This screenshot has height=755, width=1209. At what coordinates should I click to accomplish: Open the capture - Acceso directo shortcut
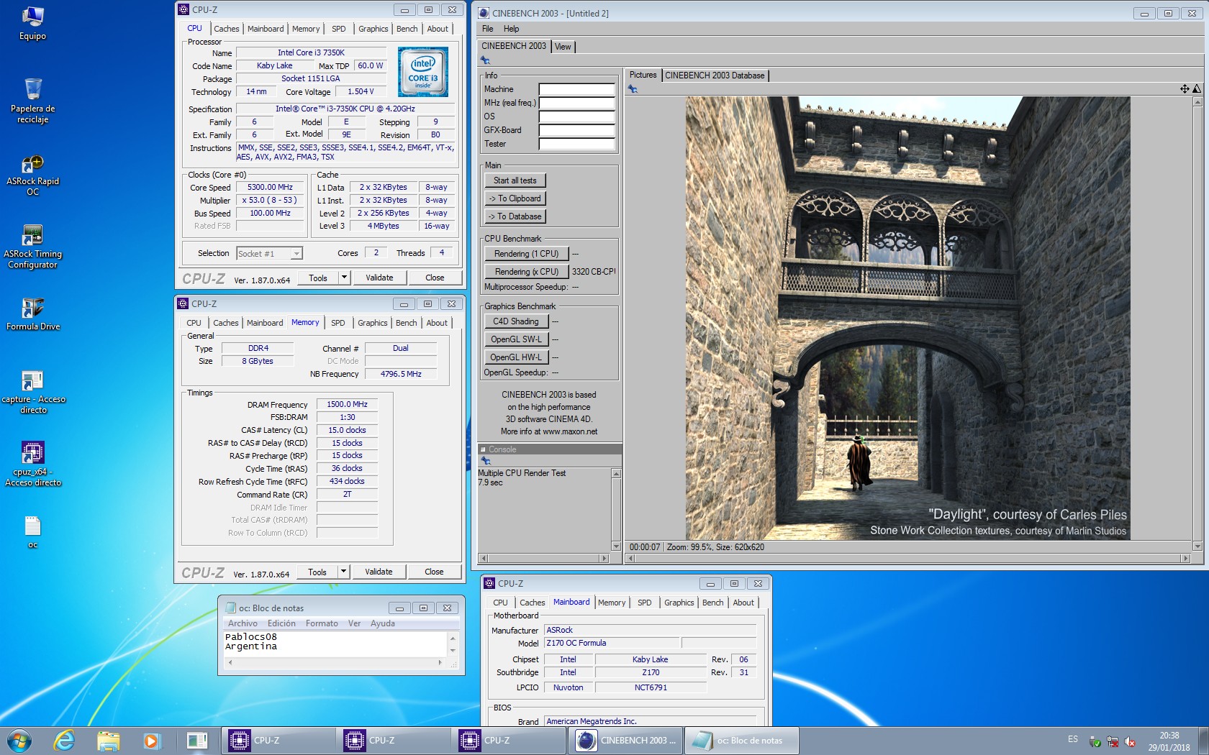pyautogui.click(x=32, y=392)
